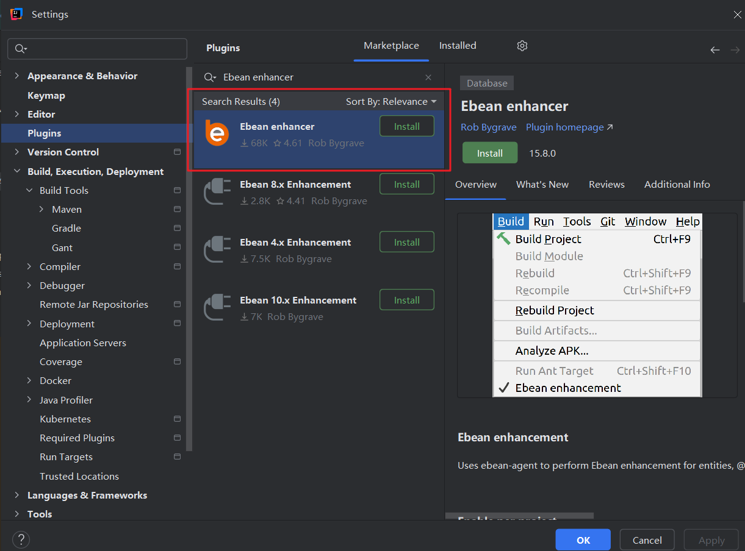Select Keymap in the settings tree
Viewport: 745px width, 551px height.
coord(46,95)
